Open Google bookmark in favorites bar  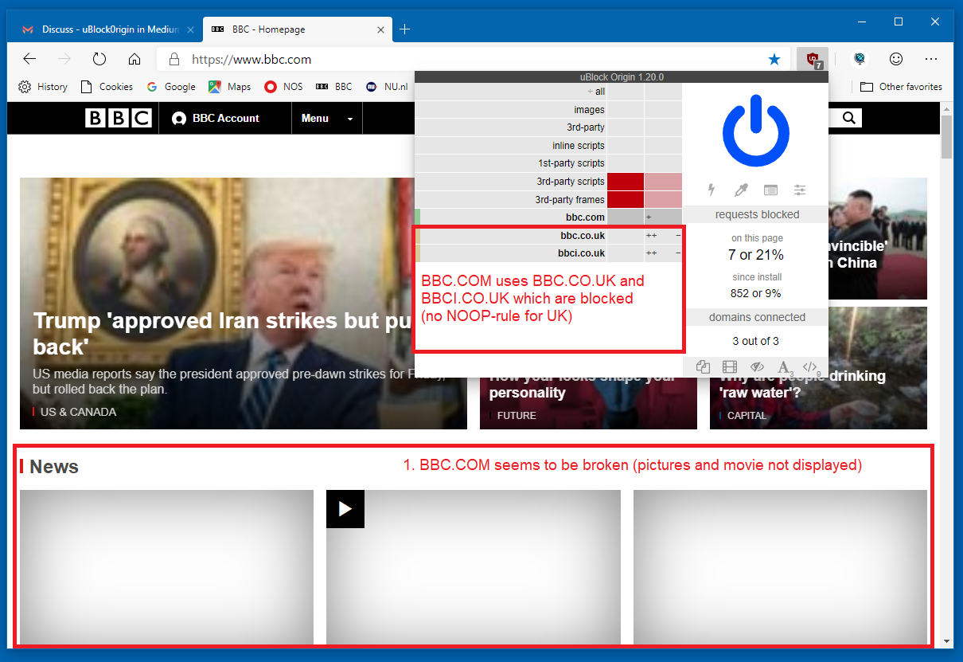(171, 87)
